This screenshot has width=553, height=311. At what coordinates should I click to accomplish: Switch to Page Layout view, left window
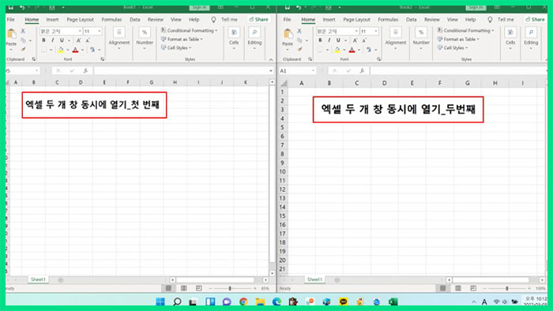tap(184, 288)
